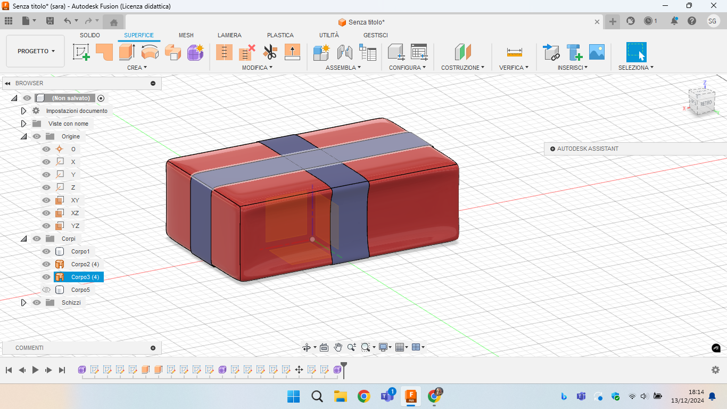Open the Create Form tool
Viewport: 727px width, 409px height.
point(195,52)
